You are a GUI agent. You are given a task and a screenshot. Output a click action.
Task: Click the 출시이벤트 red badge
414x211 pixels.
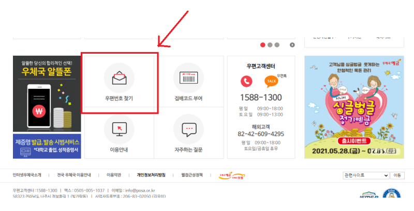click(354, 141)
